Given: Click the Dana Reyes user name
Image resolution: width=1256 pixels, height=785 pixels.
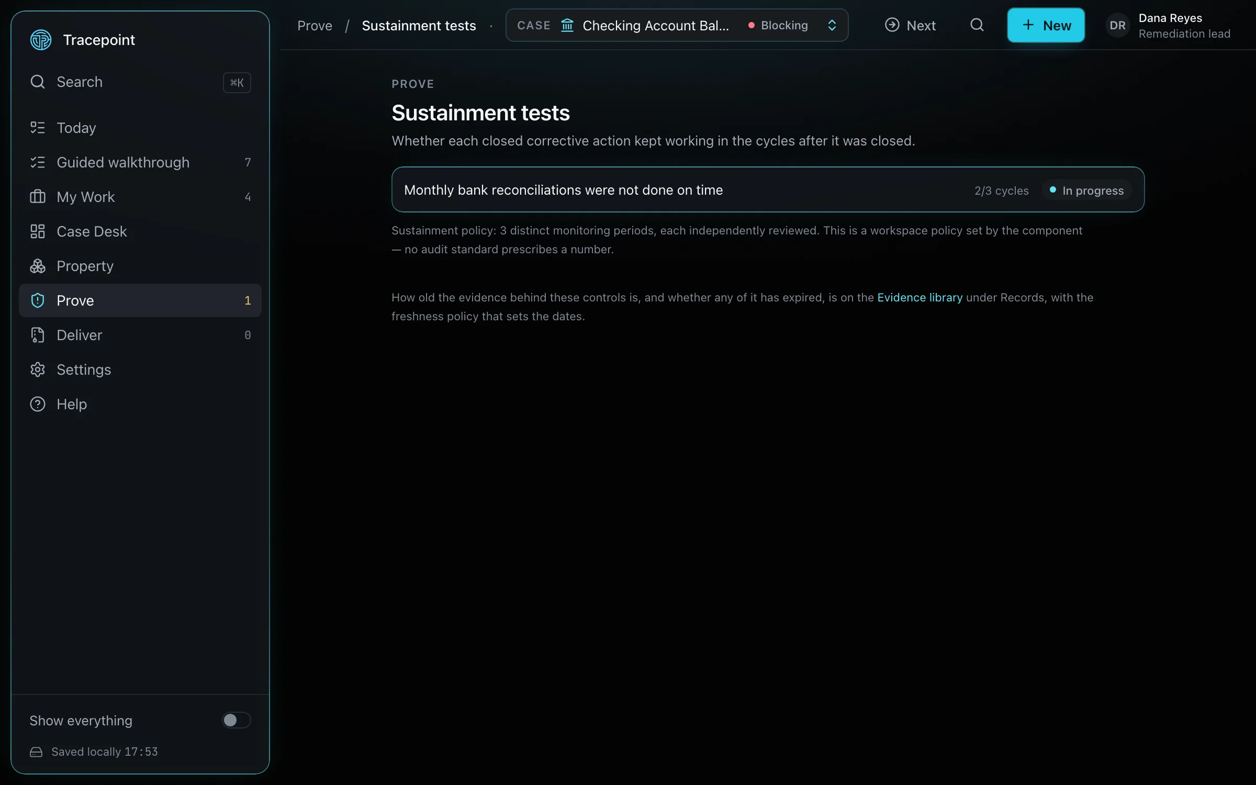Looking at the screenshot, I should pyautogui.click(x=1170, y=18).
